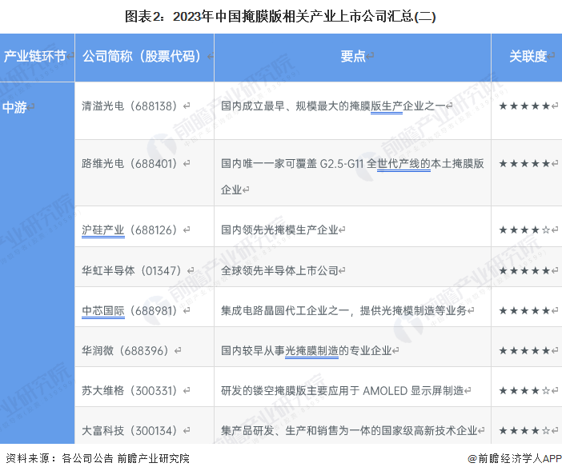The image size is (562, 475).
Task: Click text 集产品研发、生产和销售为一体的国家级高新技术企业
Action: pyautogui.click(x=349, y=430)
